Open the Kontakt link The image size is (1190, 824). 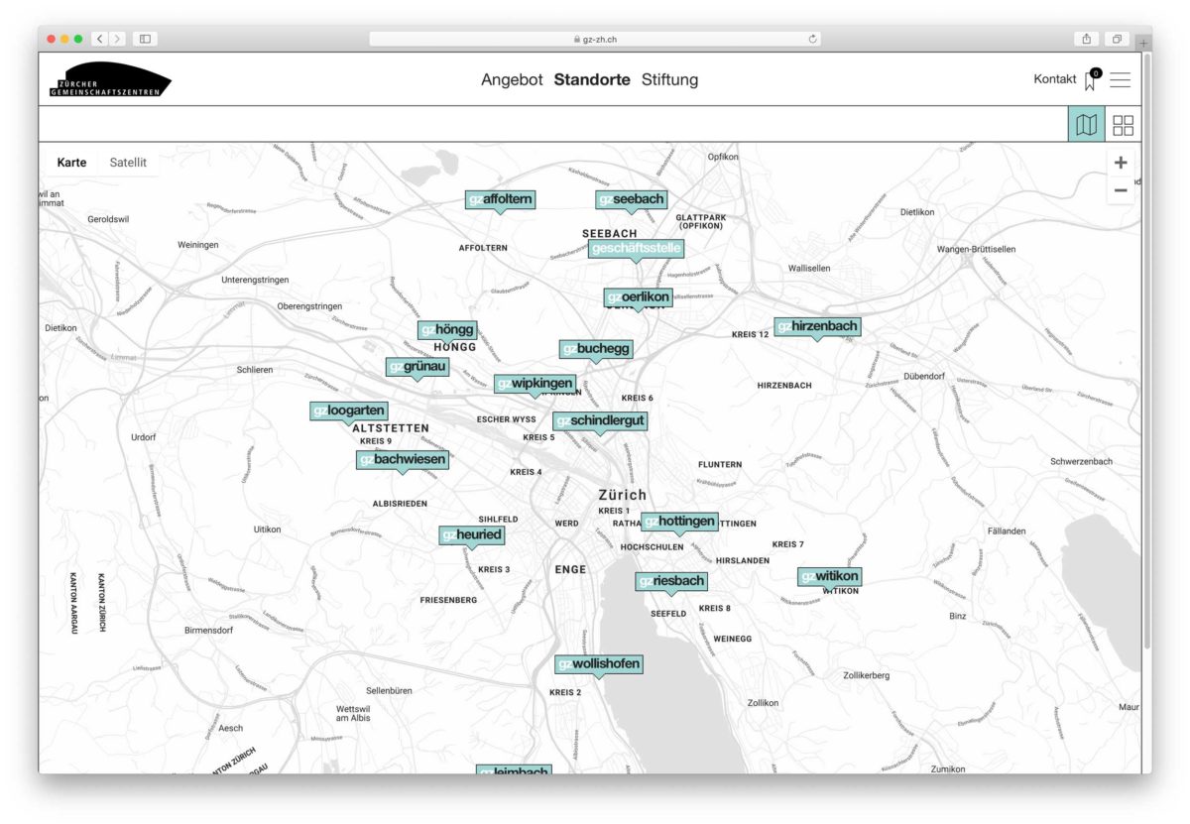[x=1054, y=79]
